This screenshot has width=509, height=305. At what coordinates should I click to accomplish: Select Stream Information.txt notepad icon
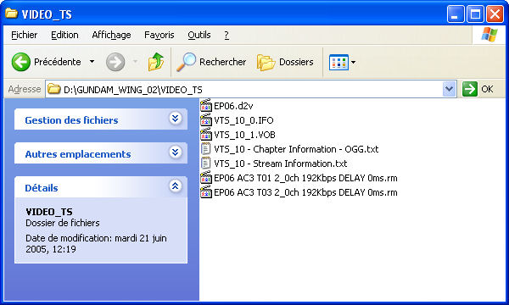(x=206, y=163)
